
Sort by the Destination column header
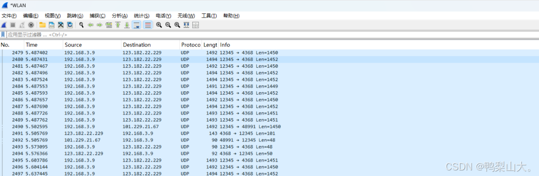click(x=151, y=45)
